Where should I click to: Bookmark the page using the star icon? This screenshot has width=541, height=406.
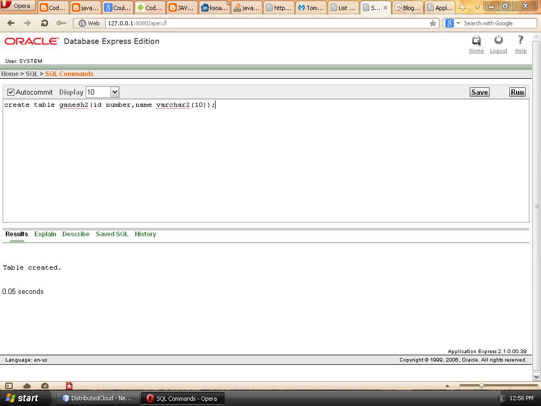click(x=433, y=23)
